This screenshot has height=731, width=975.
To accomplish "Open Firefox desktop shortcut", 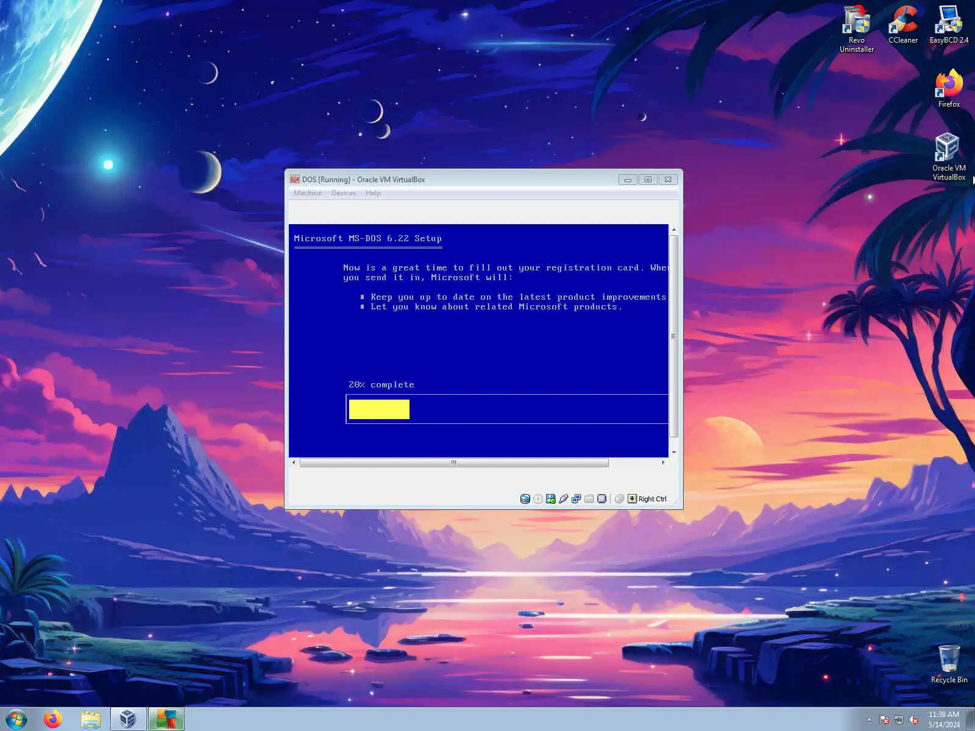I will click(949, 89).
